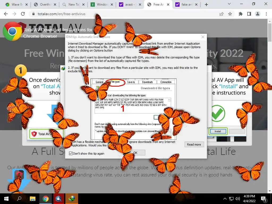Image resolution: width=272 pixels, height=204 pixels.
Task: Click the padlock site info icon
Action: click(33, 14)
